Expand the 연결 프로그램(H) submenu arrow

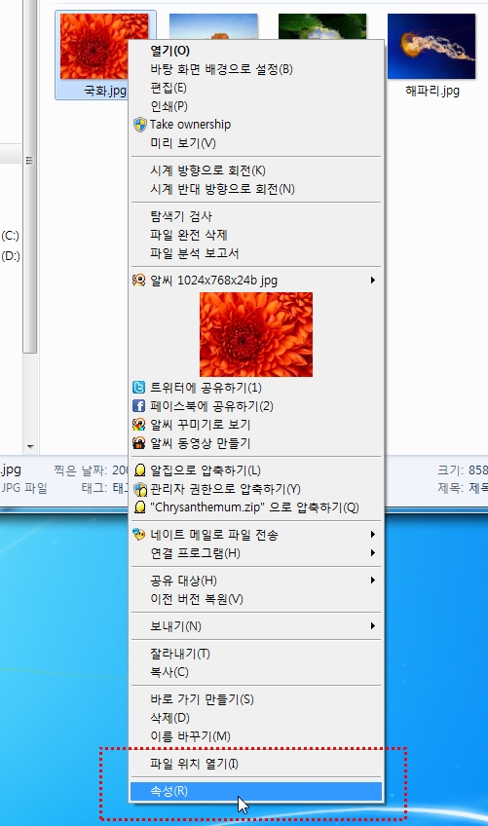click(x=373, y=553)
